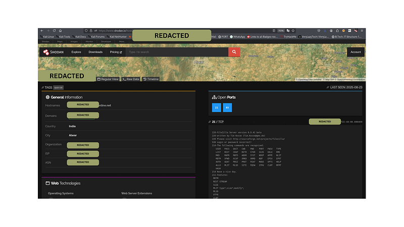Open the Downloads nav item
Viewport: 404px width, 227px height.
pyautogui.click(x=95, y=52)
